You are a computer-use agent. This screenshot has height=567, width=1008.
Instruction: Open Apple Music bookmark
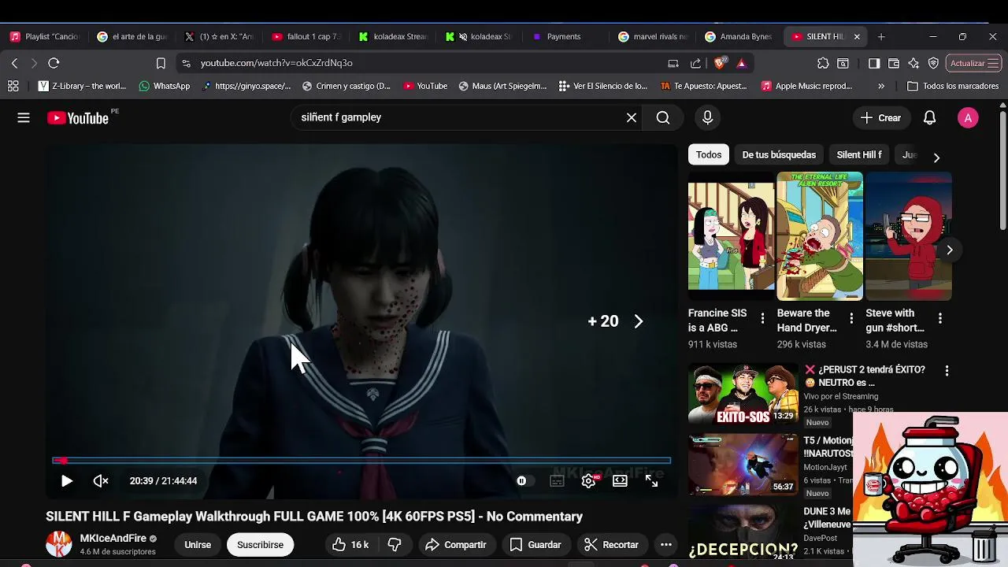807,86
